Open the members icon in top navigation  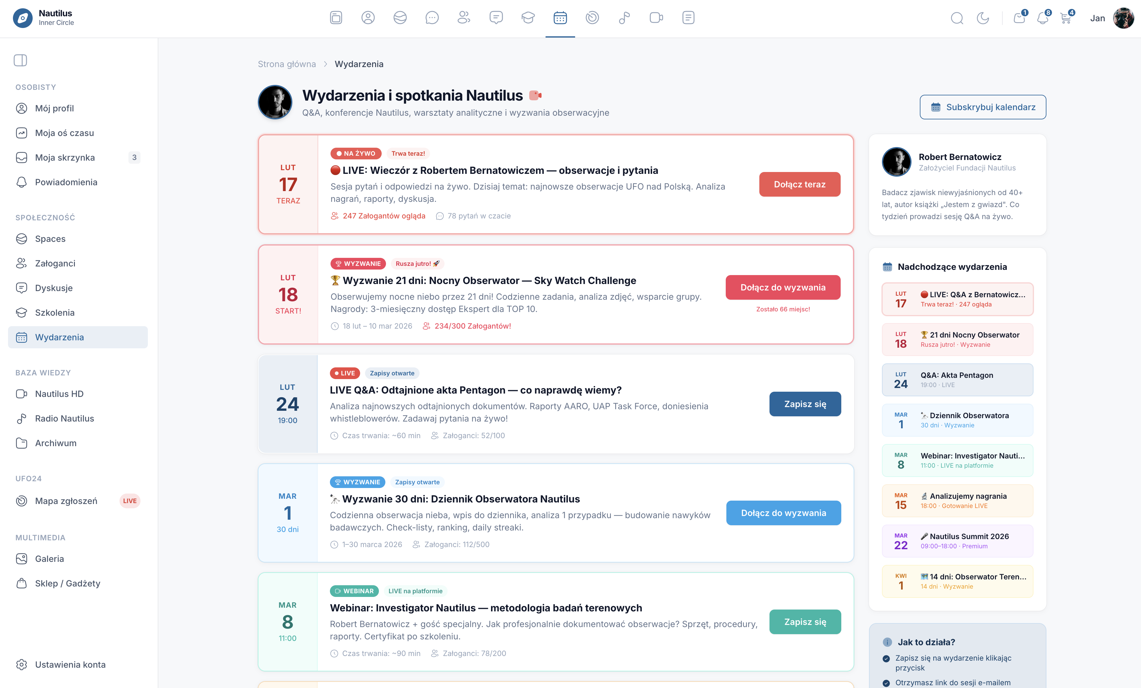464,18
